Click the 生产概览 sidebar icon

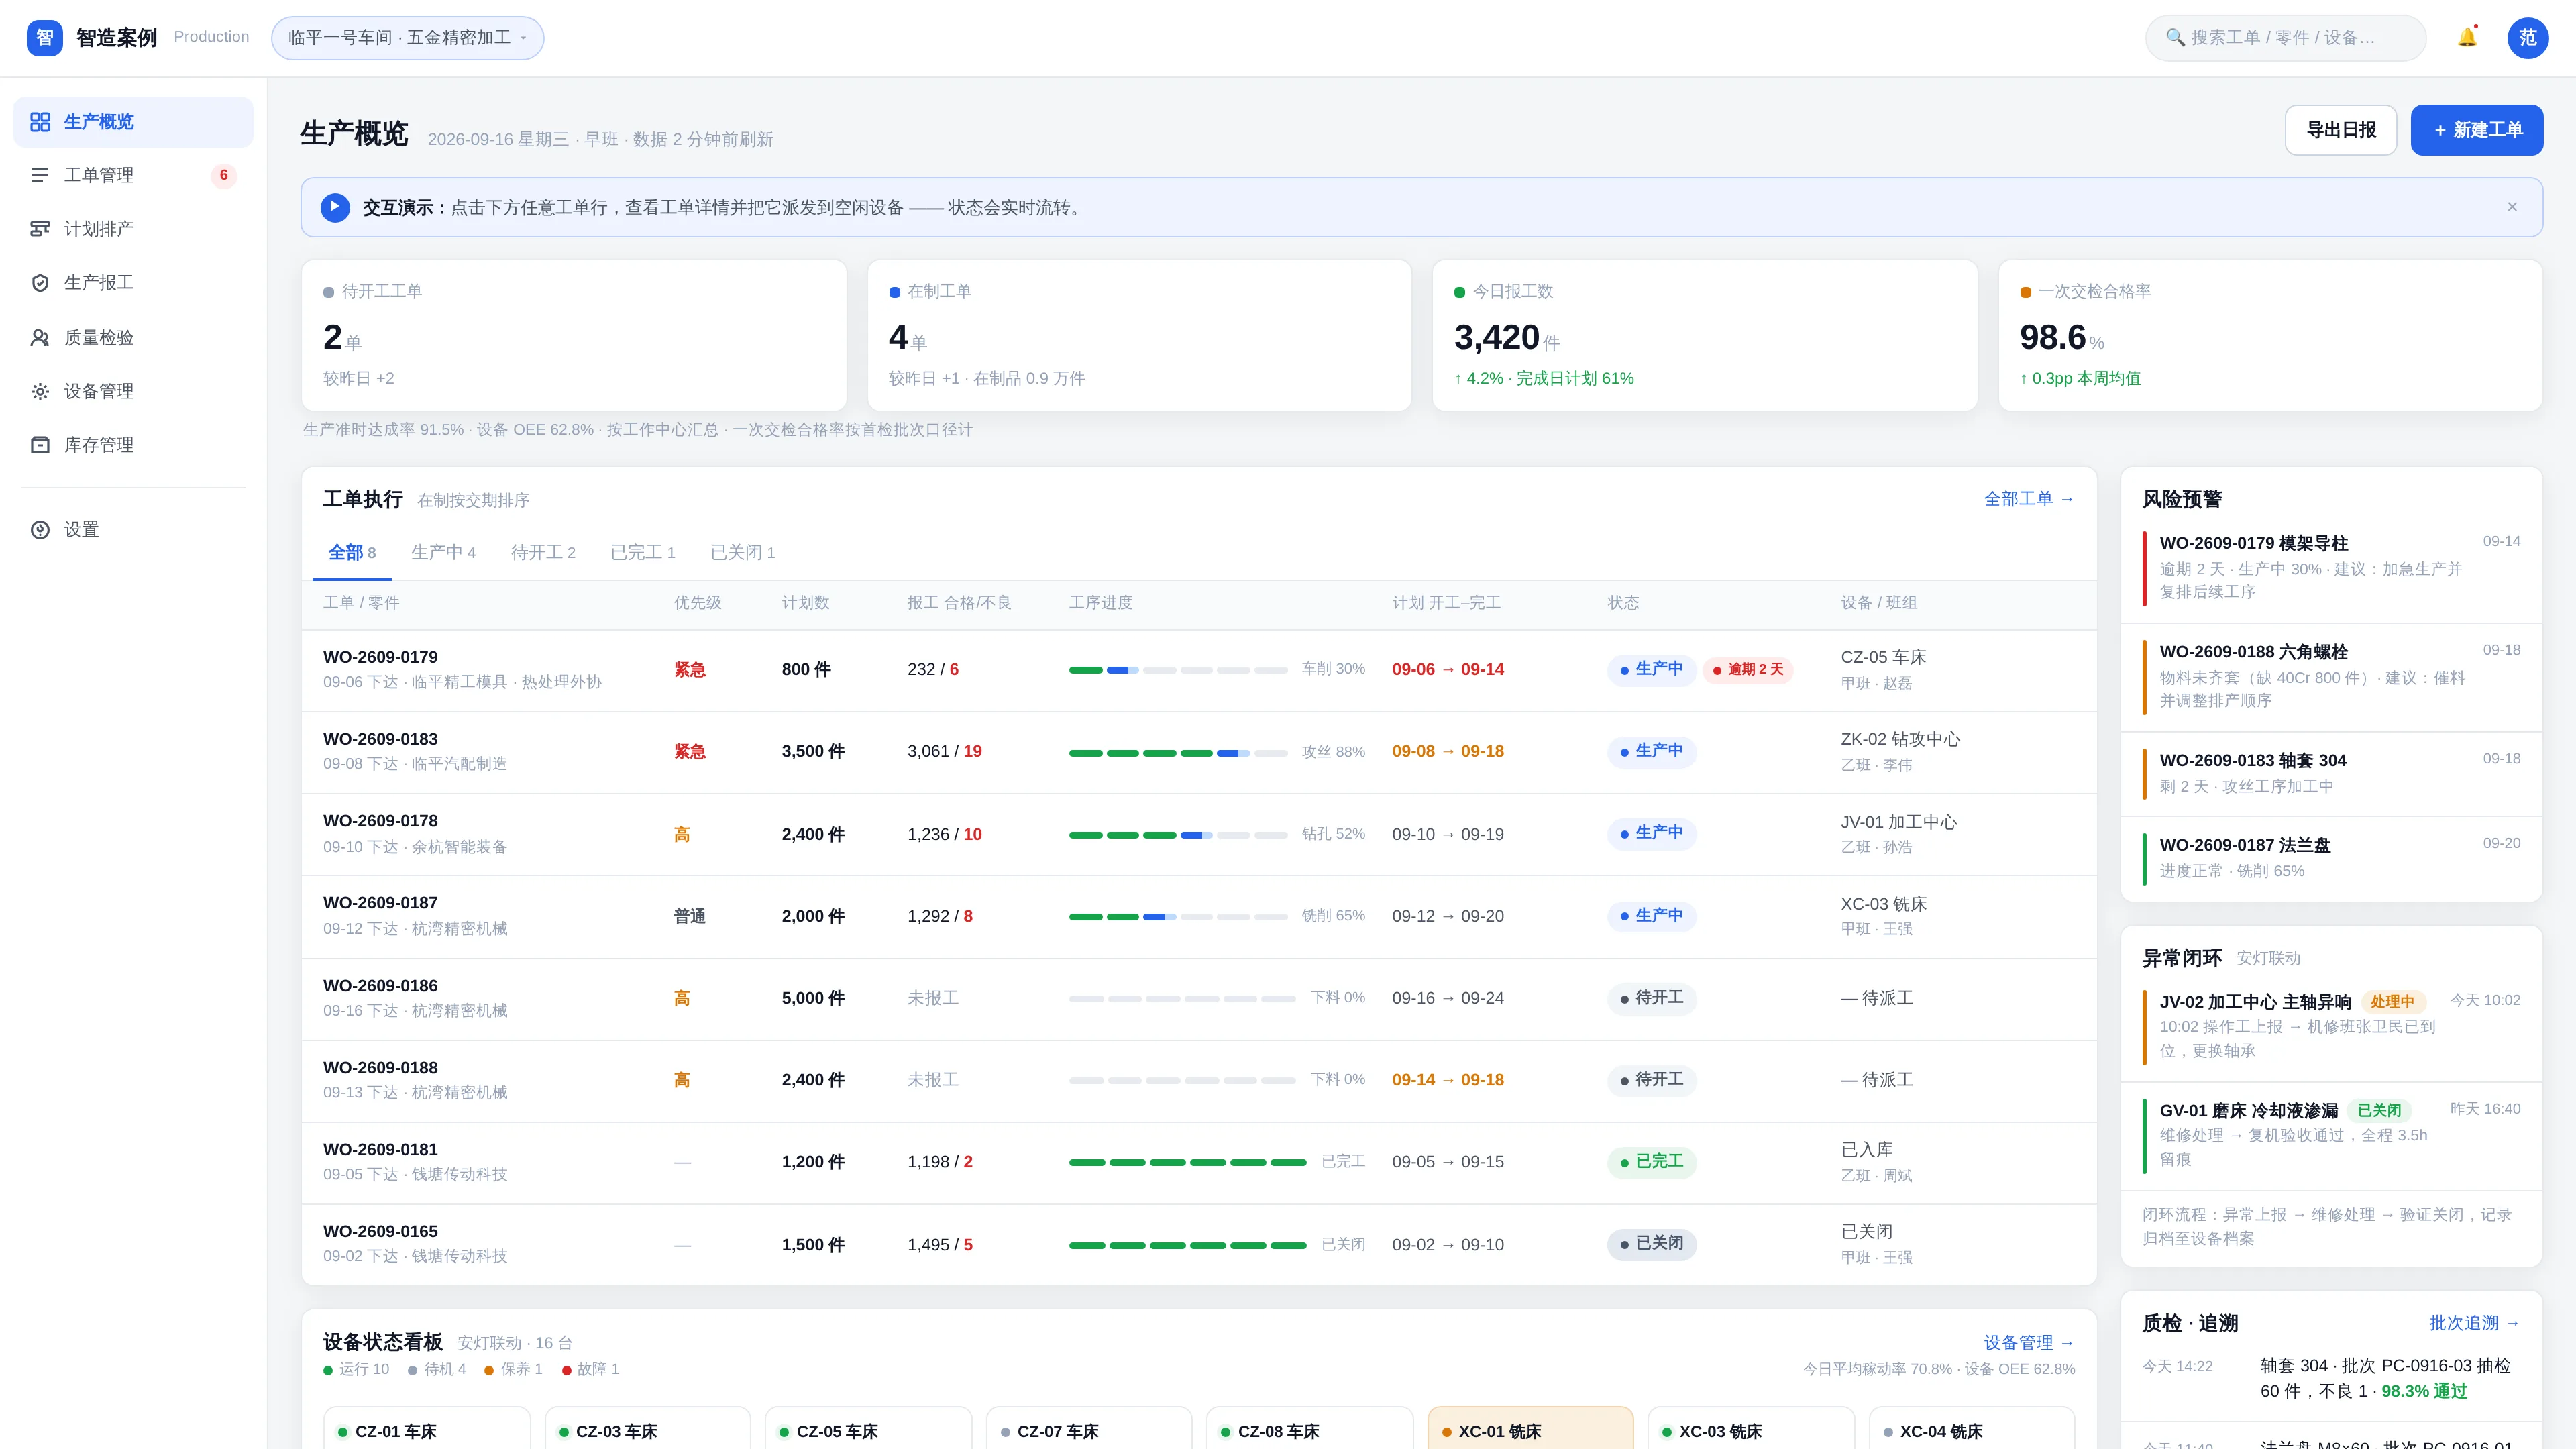(40, 122)
